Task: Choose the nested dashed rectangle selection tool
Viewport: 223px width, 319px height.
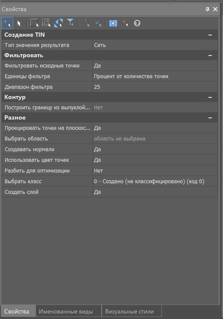Action: pyautogui.click(x=47, y=23)
